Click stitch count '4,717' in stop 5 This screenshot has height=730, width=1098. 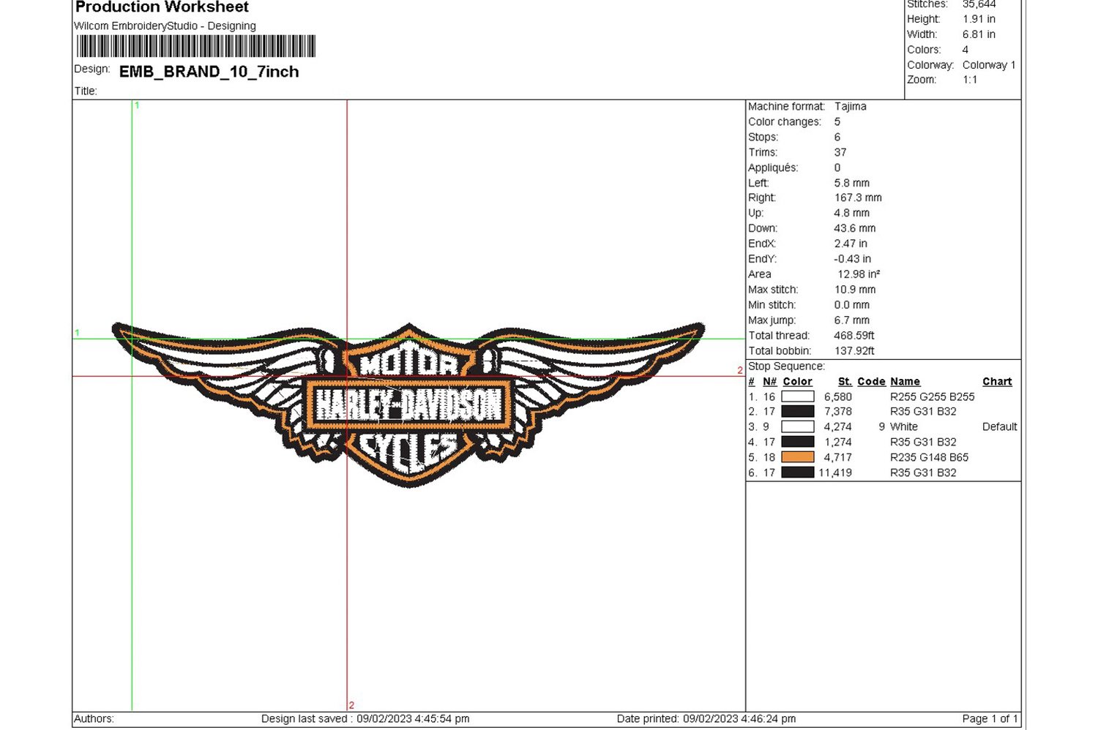[x=838, y=457]
